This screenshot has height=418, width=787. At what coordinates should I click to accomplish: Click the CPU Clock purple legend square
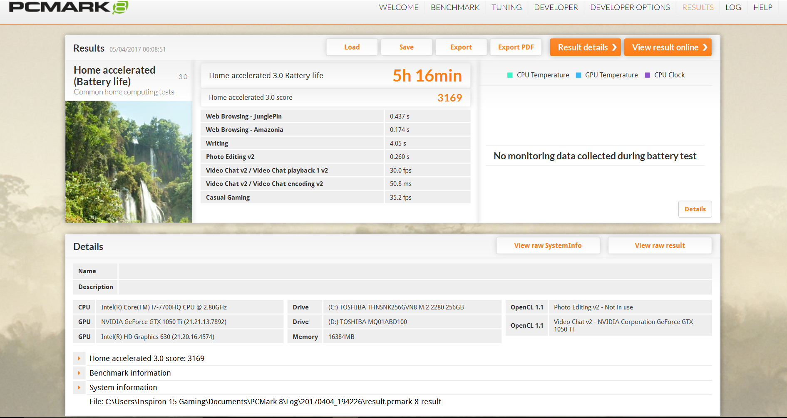coord(647,75)
